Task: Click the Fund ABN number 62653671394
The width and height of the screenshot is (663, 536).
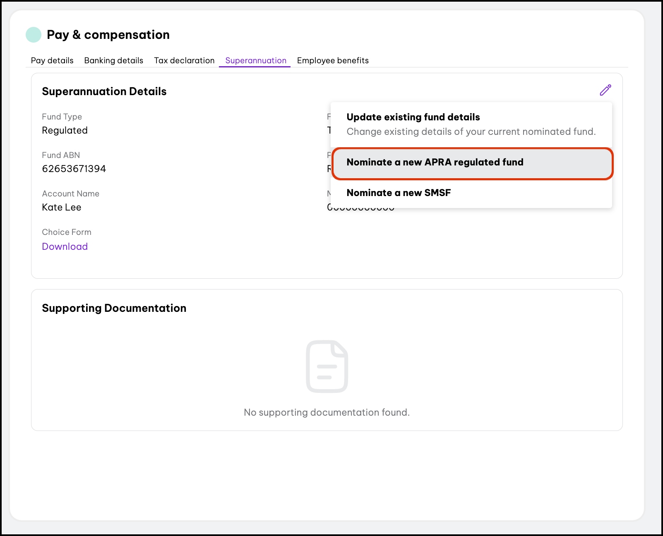Action: [74, 169]
